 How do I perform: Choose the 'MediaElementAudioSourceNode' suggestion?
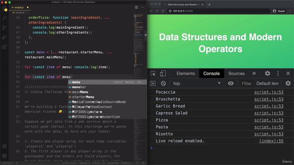107,102
